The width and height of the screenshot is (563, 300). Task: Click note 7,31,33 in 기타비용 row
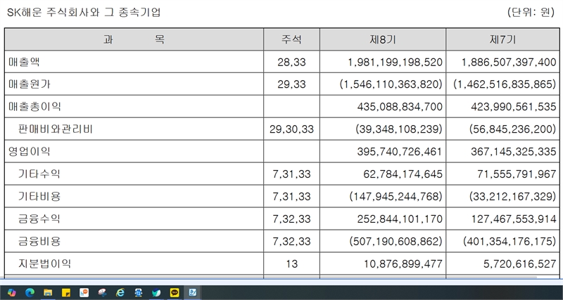click(x=291, y=197)
